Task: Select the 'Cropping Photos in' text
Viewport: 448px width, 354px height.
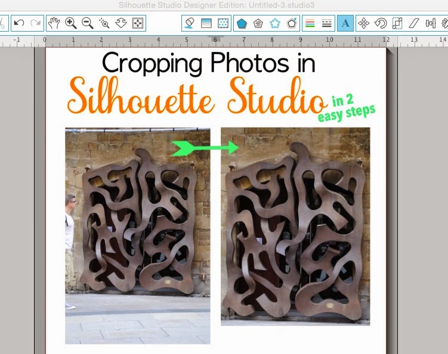Action: pyautogui.click(x=209, y=63)
